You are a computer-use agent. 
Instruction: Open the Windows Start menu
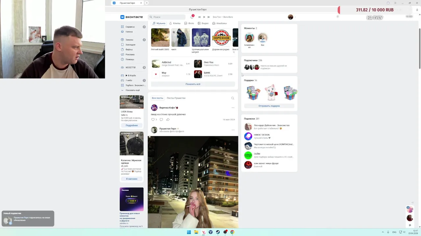189,232
